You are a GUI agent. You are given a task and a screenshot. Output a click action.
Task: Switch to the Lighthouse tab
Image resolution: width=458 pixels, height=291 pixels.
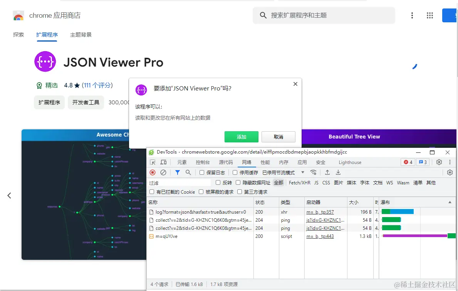[350, 162]
